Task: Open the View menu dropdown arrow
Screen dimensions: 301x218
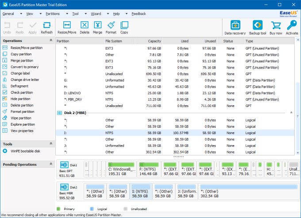Action: (41, 14)
